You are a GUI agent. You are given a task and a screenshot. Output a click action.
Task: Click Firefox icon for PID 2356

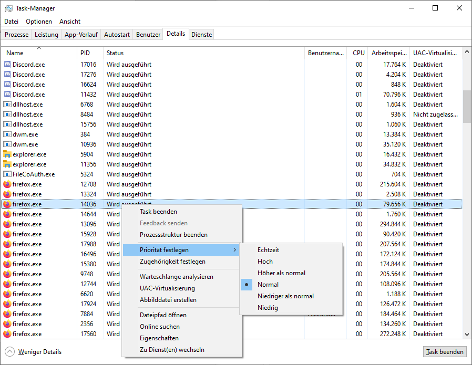(x=7, y=324)
